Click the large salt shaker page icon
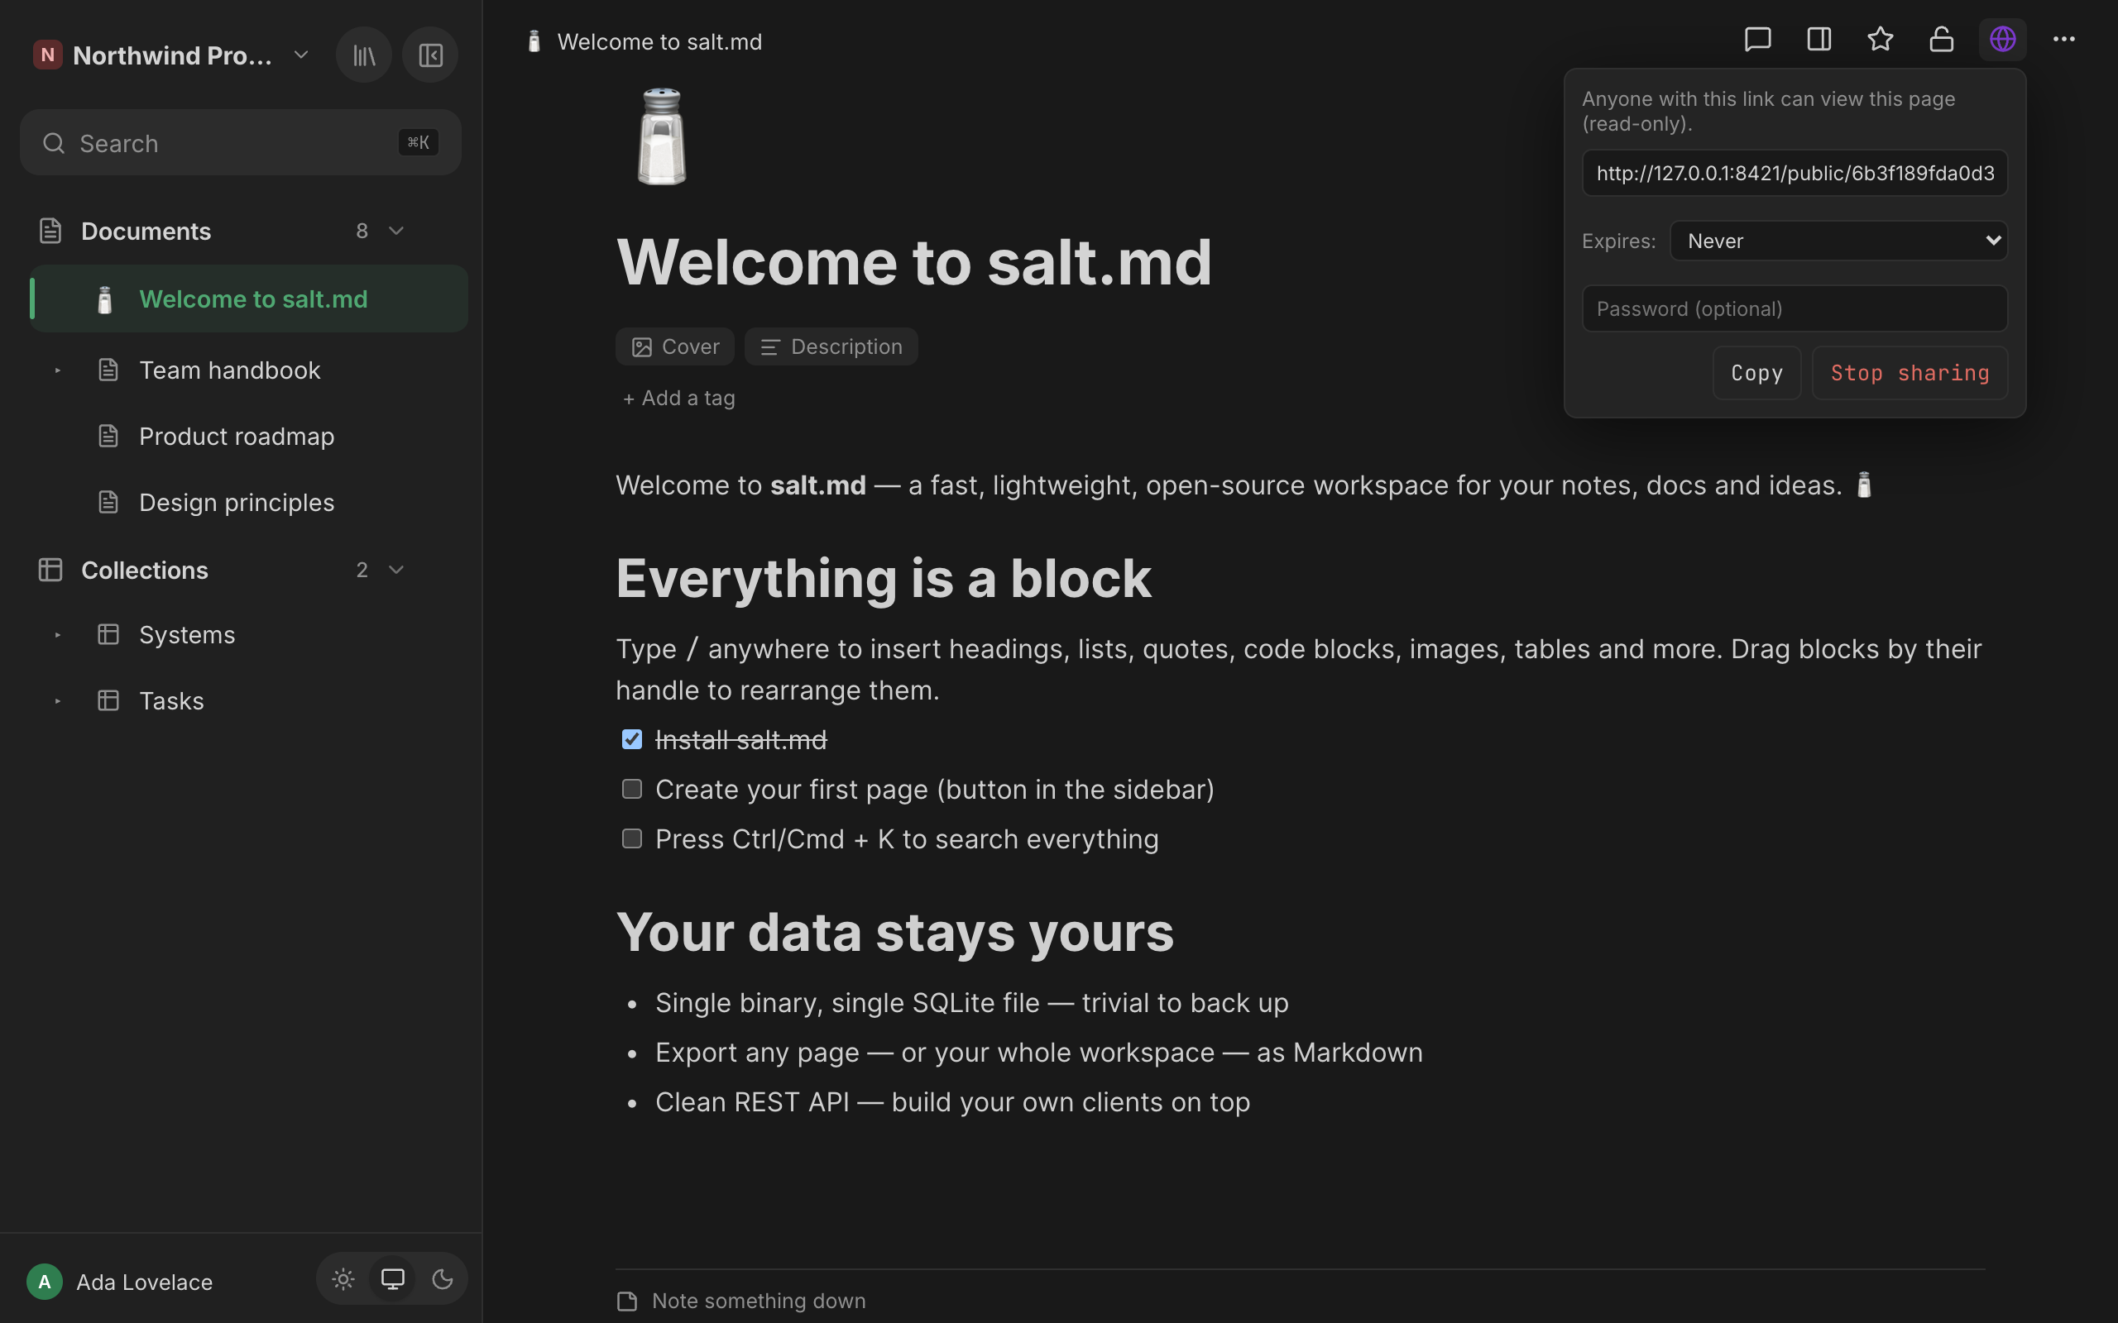 click(662, 136)
